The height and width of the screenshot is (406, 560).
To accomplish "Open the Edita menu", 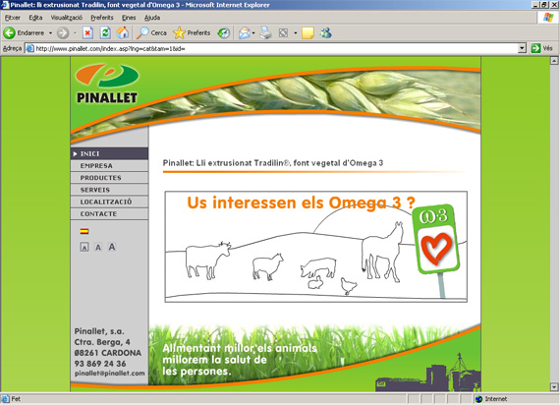I will 35,18.
